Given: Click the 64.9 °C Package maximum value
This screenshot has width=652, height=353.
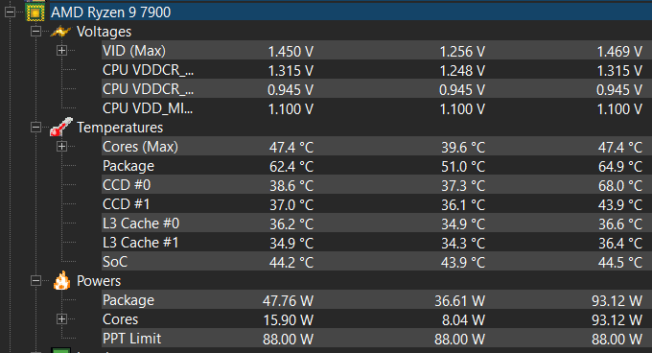Looking at the screenshot, I should 620,167.
